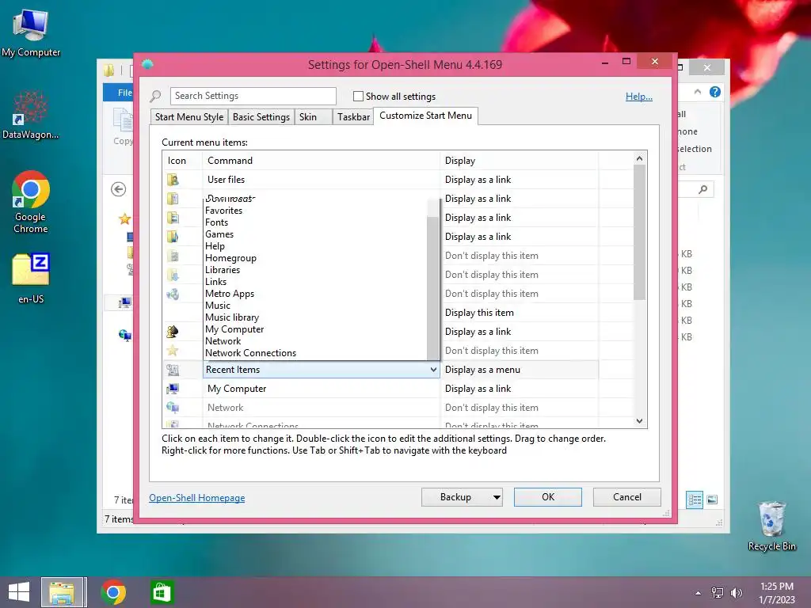Click the Open-Shell seashell title icon
The image size is (811, 608).
(x=147, y=64)
